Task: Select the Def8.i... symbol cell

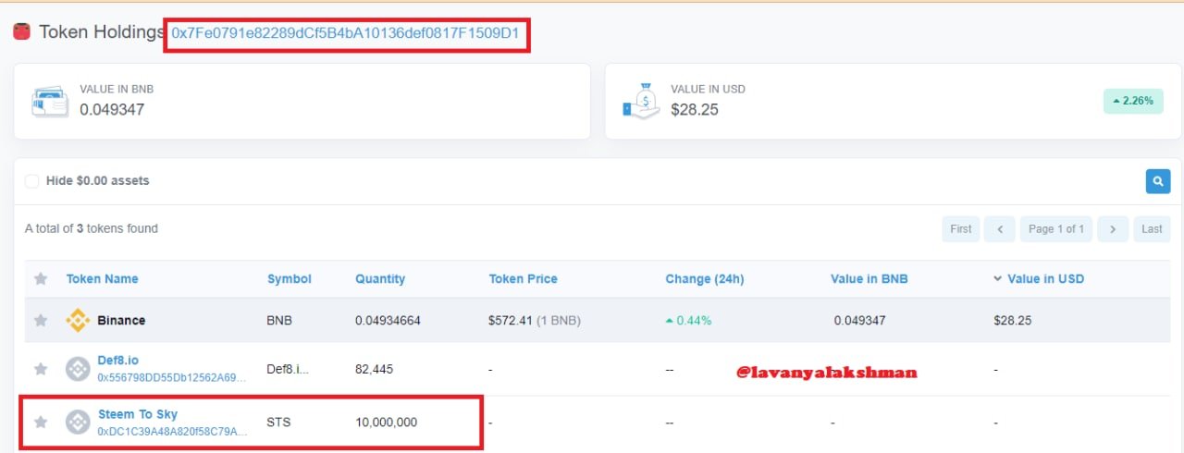Action: coord(288,369)
